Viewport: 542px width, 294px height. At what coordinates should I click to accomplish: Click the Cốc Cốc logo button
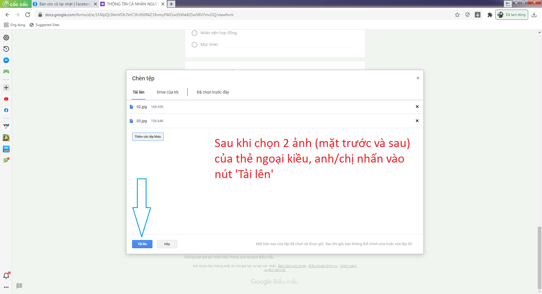16,4
